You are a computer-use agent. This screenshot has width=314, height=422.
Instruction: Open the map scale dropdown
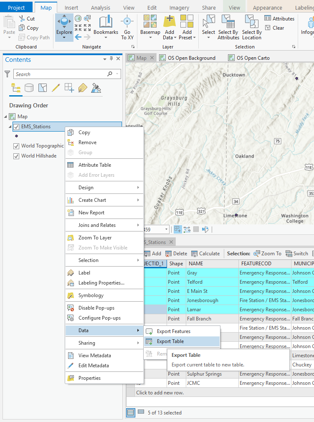click(x=167, y=229)
